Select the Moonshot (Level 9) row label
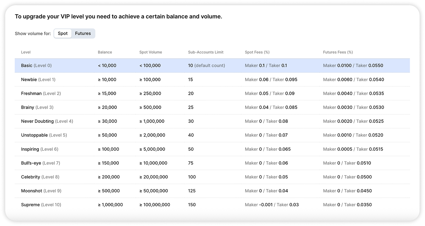 41,191
